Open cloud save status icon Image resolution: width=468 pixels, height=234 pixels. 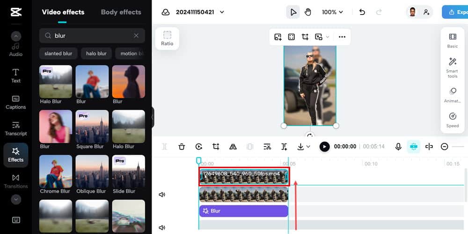click(165, 12)
